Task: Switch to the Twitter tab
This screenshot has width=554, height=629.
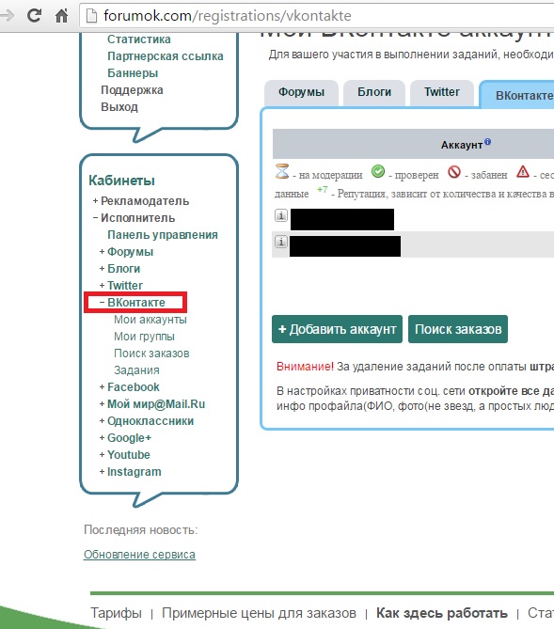Action: 441,93
